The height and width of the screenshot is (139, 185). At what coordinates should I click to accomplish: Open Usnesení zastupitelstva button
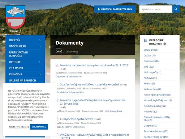[115, 9]
